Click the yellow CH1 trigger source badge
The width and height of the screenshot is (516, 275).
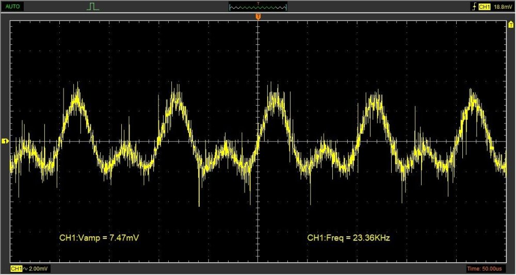coord(484,7)
